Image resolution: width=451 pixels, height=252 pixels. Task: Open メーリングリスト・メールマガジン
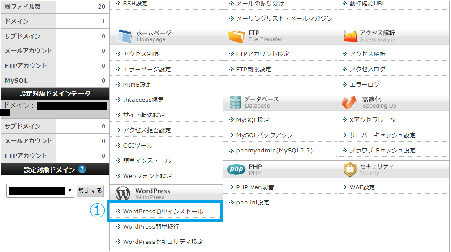tap(284, 19)
